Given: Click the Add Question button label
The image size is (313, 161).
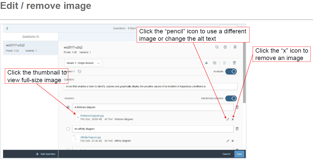Looking at the screenshot, I should tap(48, 154).
